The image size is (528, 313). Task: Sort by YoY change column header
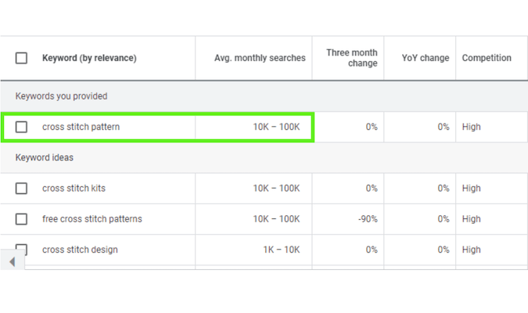coord(426,58)
